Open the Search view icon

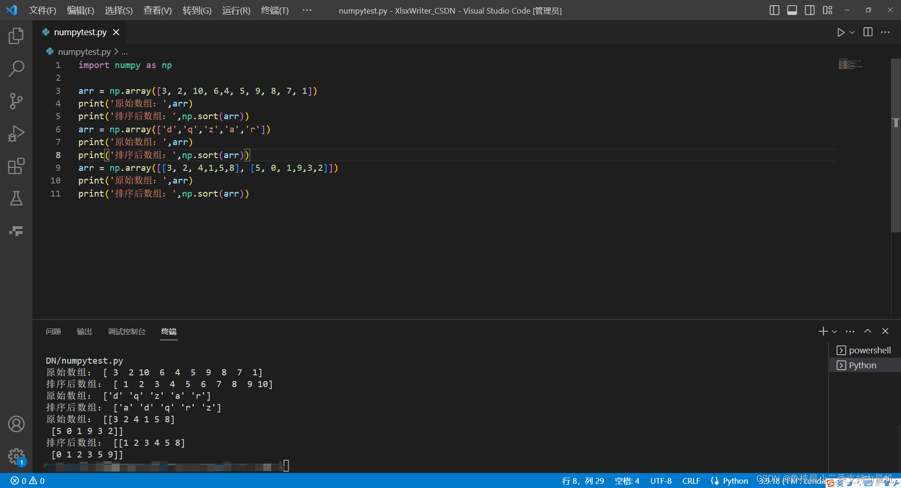click(x=16, y=69)
